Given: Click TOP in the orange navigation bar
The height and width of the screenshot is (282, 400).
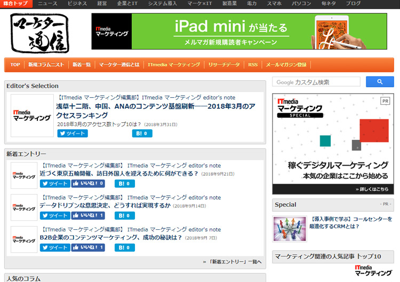Looking at the screenshot, I should click(x=15, y=64).
